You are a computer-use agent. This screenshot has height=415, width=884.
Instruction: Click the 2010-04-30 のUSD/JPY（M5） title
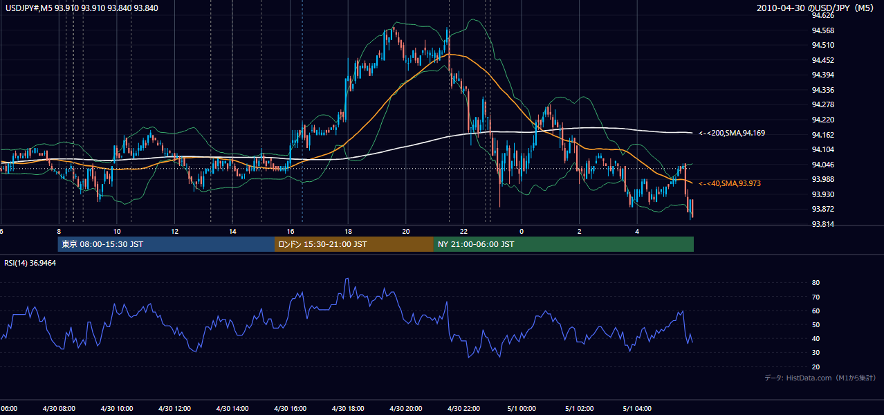816,8
